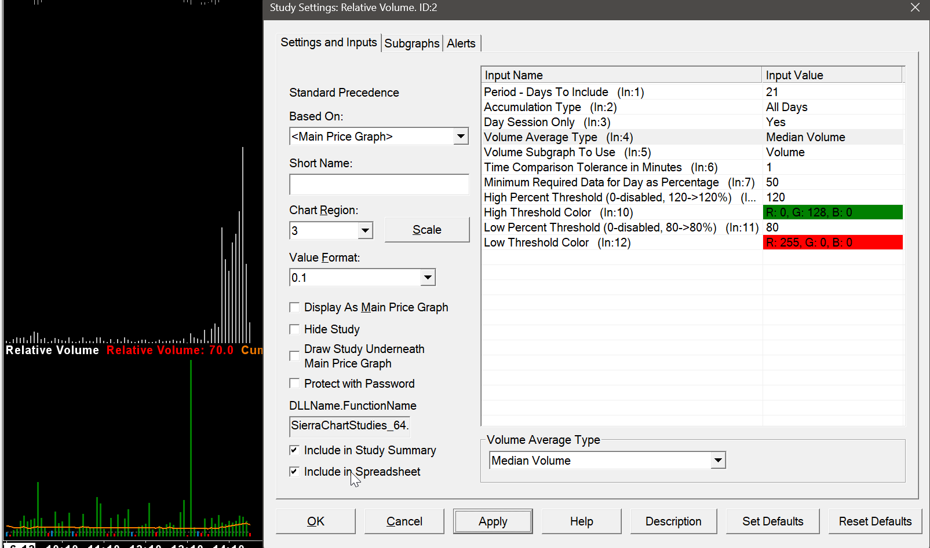The height and width of the screenshot is (548, 930).
Task: Toggle Protect with Password option
Action: (x=294, y=384)
